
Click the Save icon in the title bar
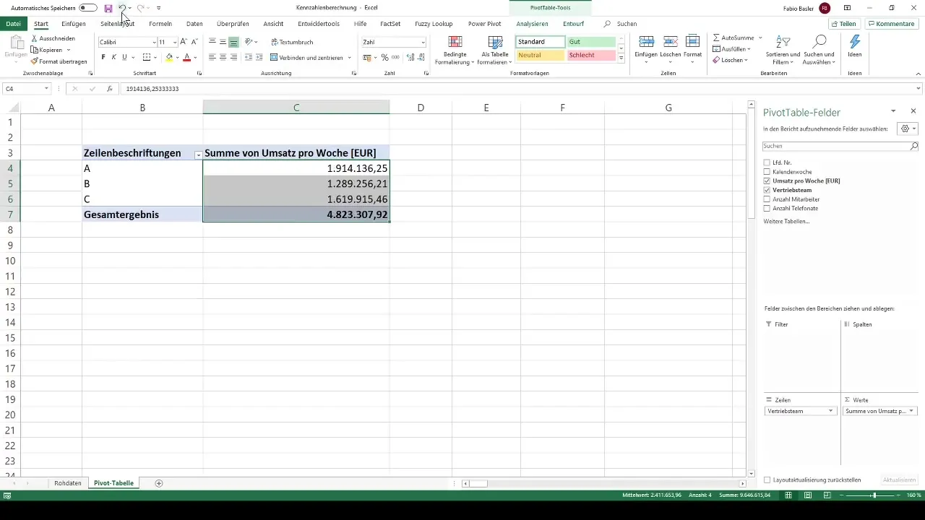pyautogui.click(x=108, y=8)
